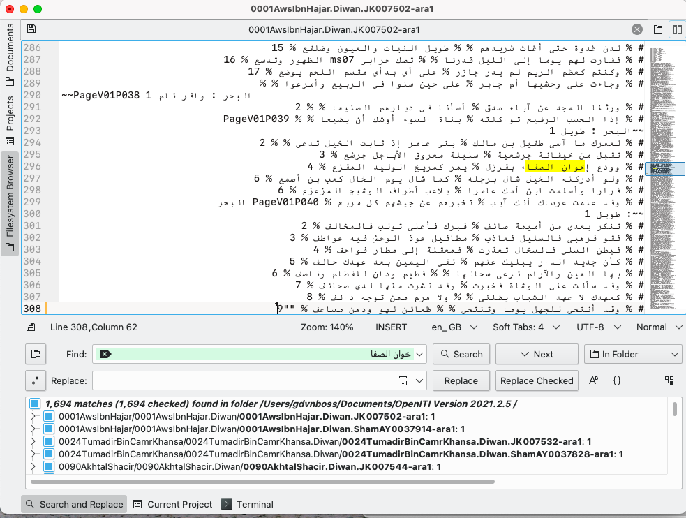Screen dimensions: 686x518
Task: Switch to the Terminal bottom tab
Action: [248, 504]
